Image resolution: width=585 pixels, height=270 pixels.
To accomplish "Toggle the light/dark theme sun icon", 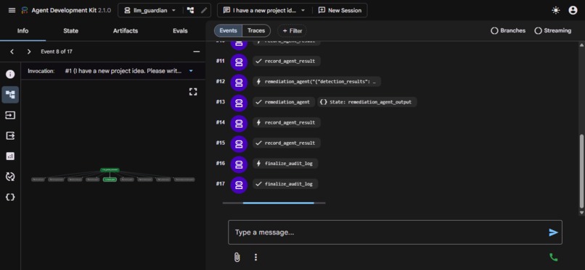I will (x=556, y=10).
